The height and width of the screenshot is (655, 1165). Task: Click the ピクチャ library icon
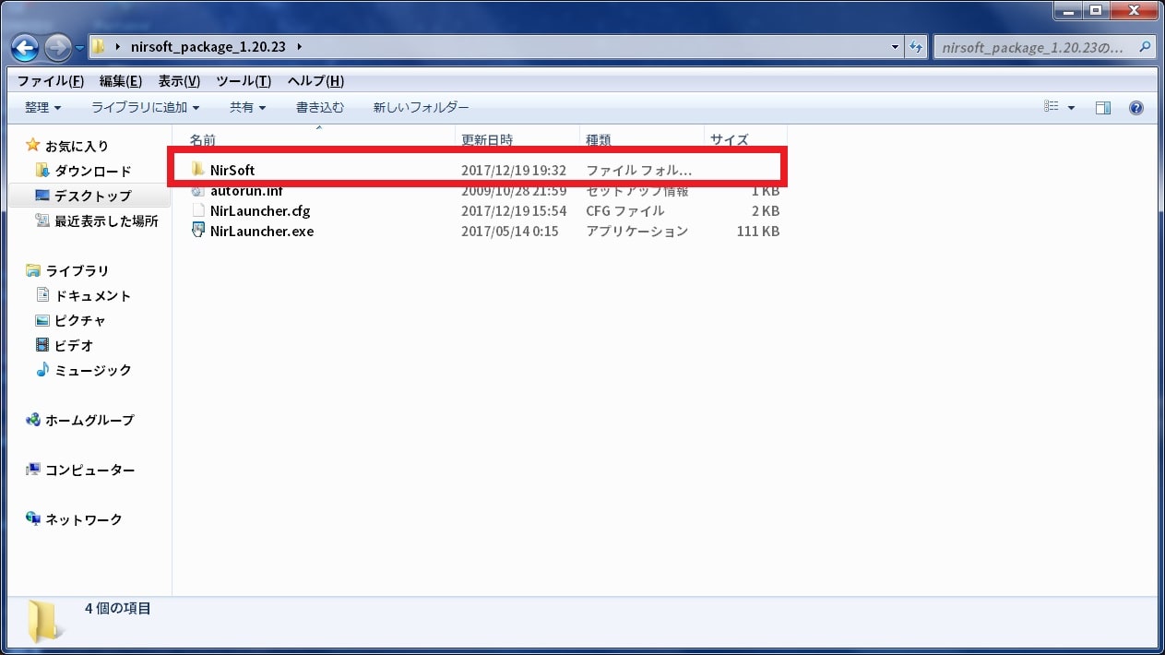(x=42, y=319)
